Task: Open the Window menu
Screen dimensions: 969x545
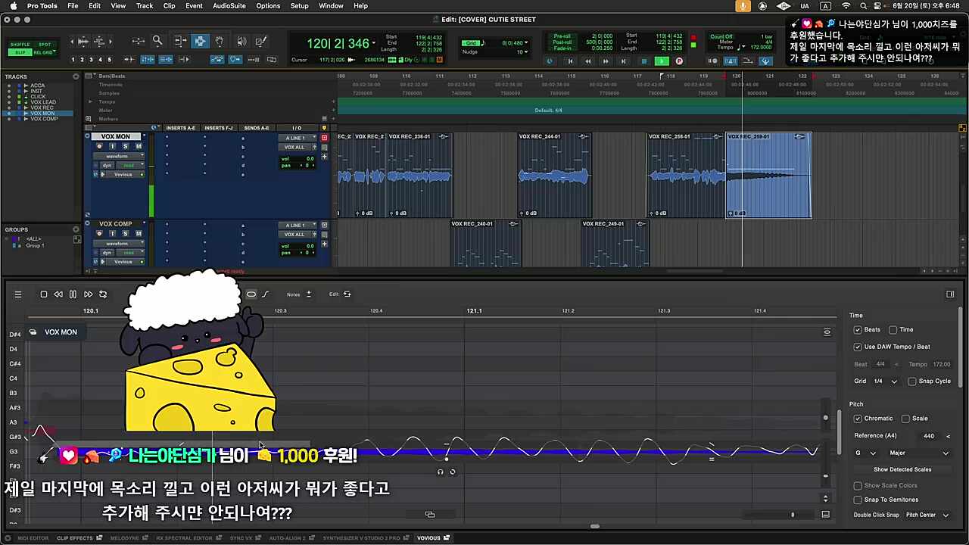Action: 331,5
